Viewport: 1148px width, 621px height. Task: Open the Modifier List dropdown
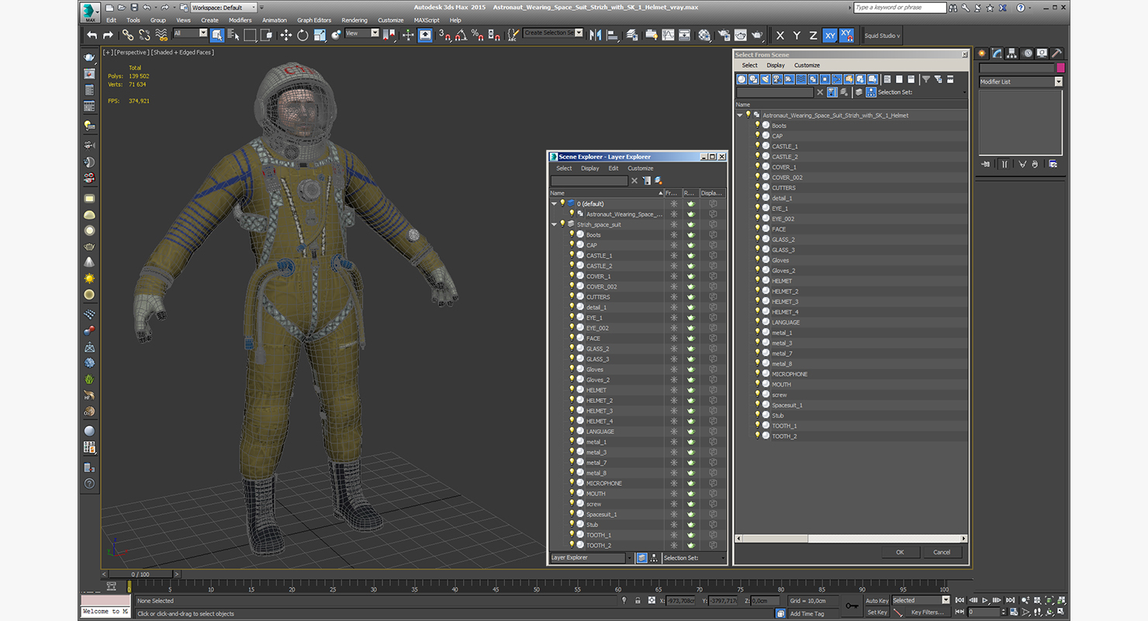(x=1020, y=82)
